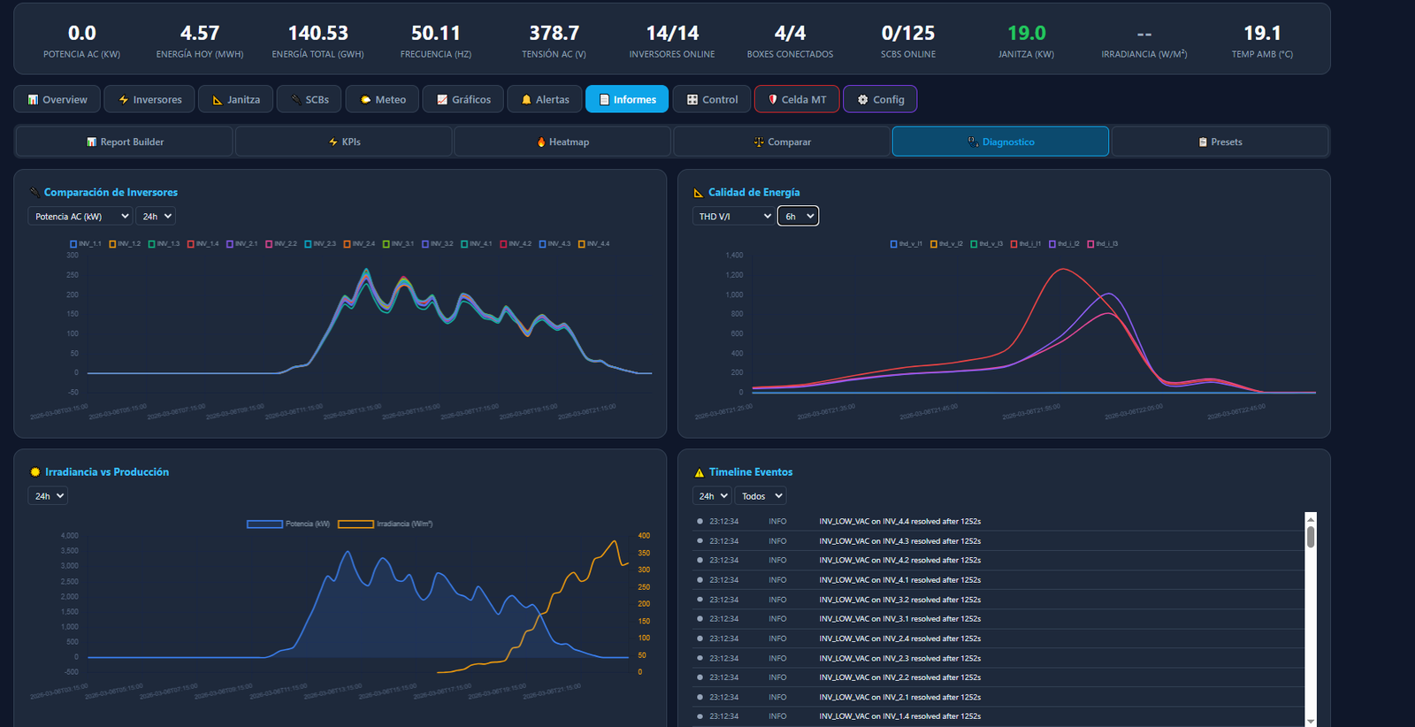
Task: Click the gear icon on Config
Action: (x=862, y=100)
